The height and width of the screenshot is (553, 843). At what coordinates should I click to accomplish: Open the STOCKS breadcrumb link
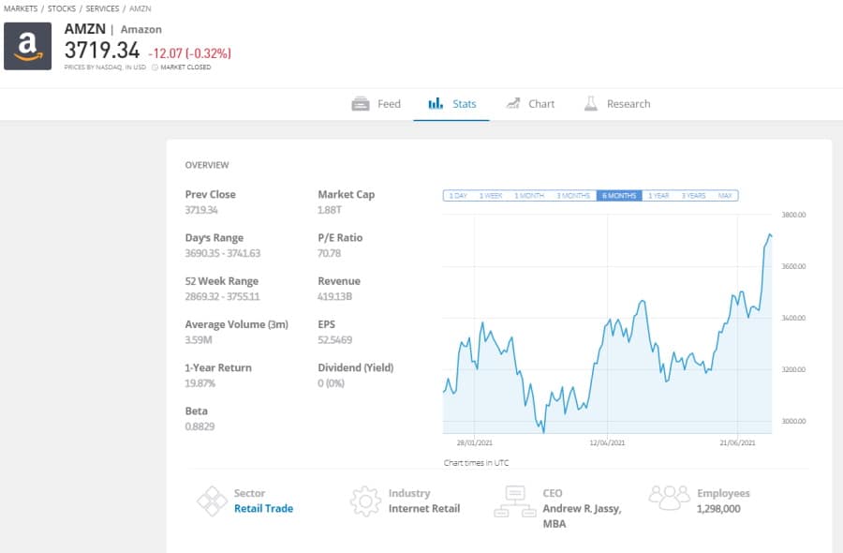[x=61, y=8]
